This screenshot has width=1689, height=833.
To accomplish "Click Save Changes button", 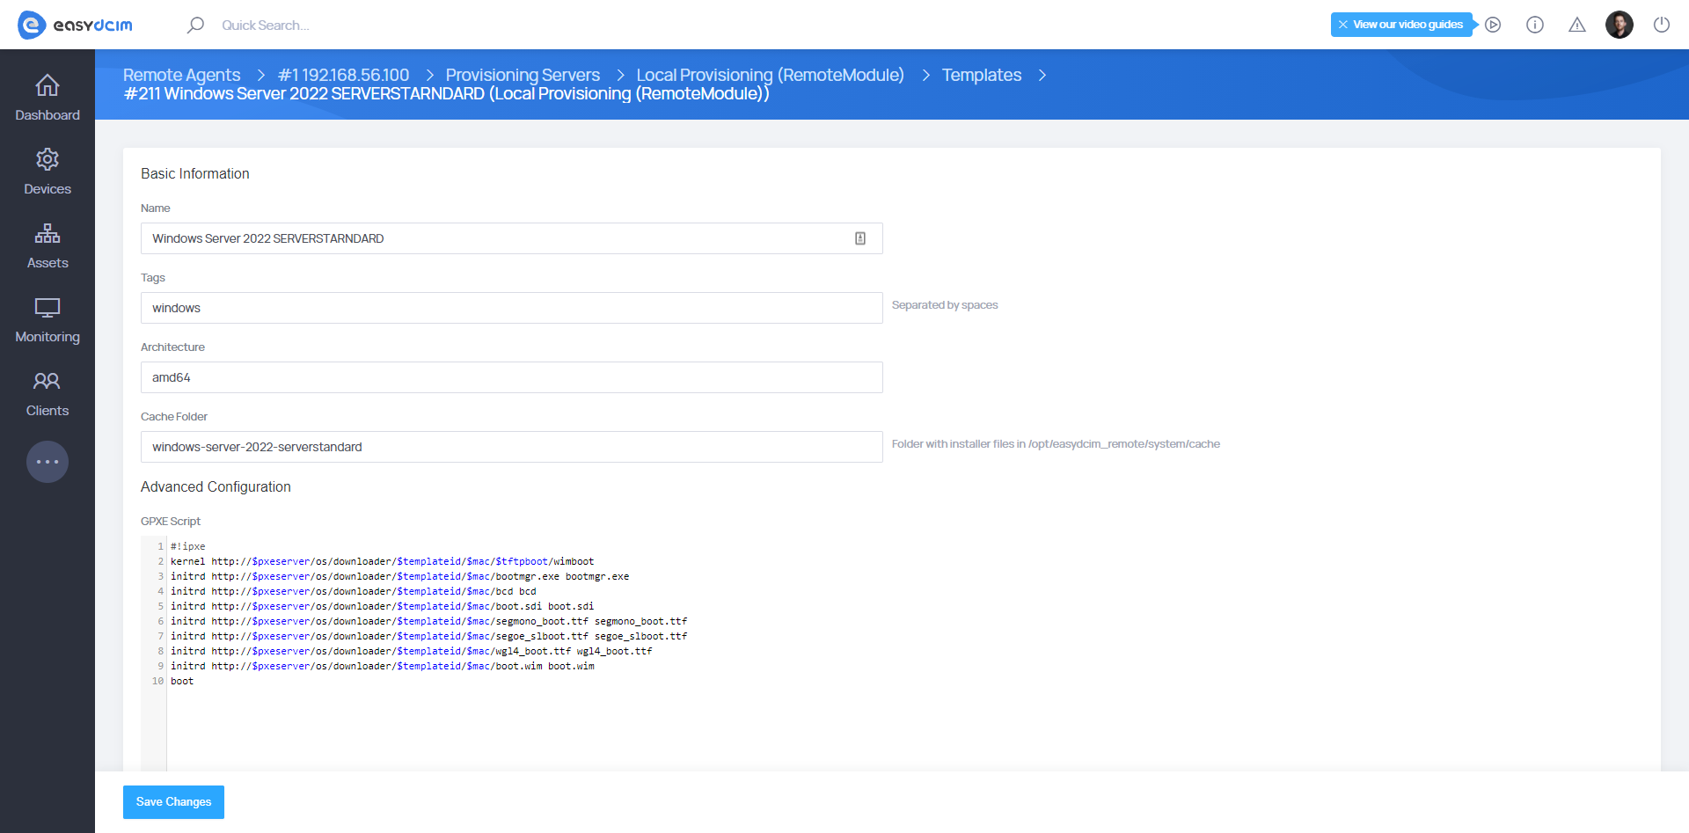I will pyautogui.click(x=173, y=802).
